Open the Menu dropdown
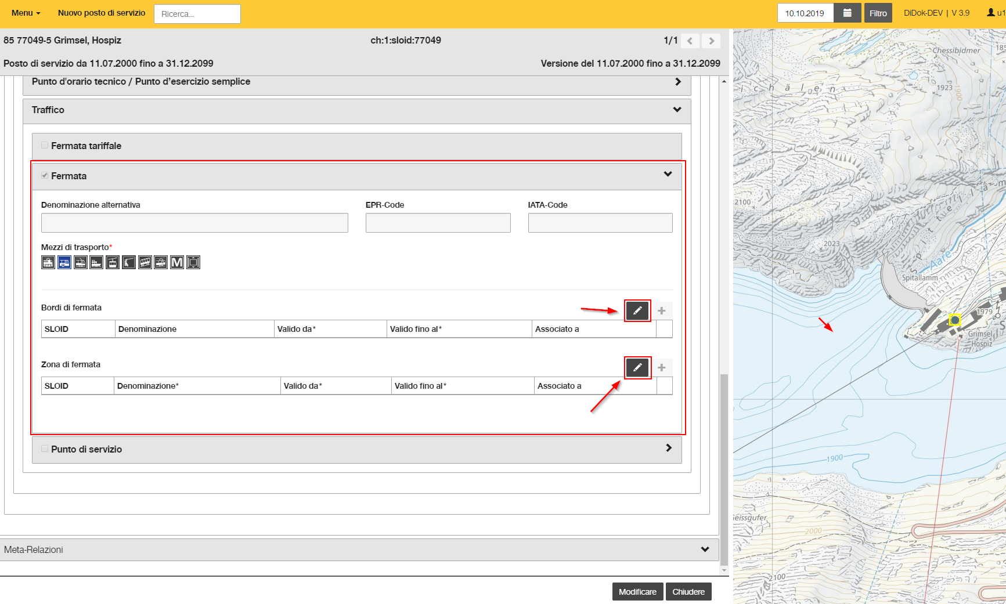This screenshot has height=604, width=1006. coord(26,13)
